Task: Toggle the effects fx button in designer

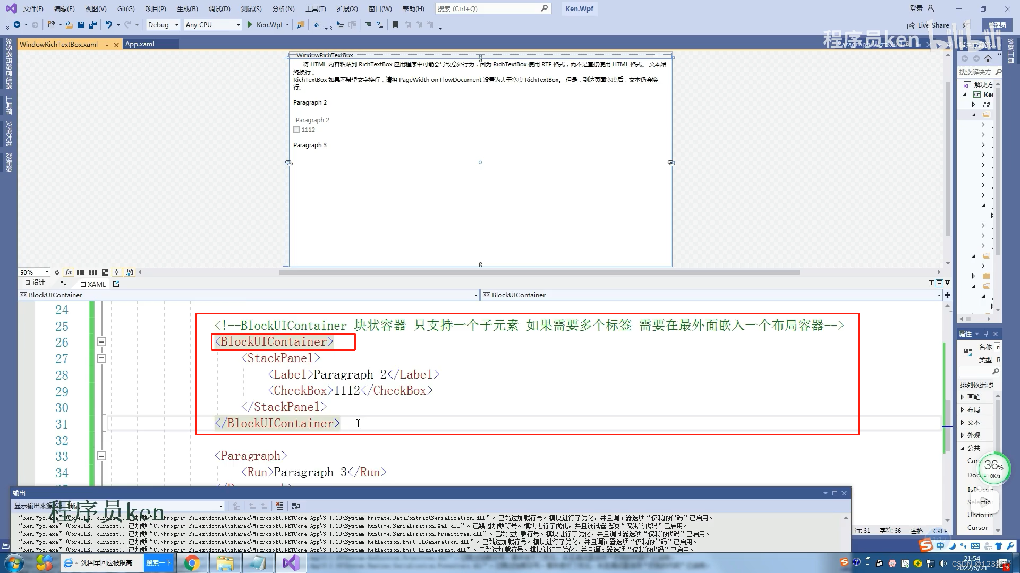Action: [69, 272]
